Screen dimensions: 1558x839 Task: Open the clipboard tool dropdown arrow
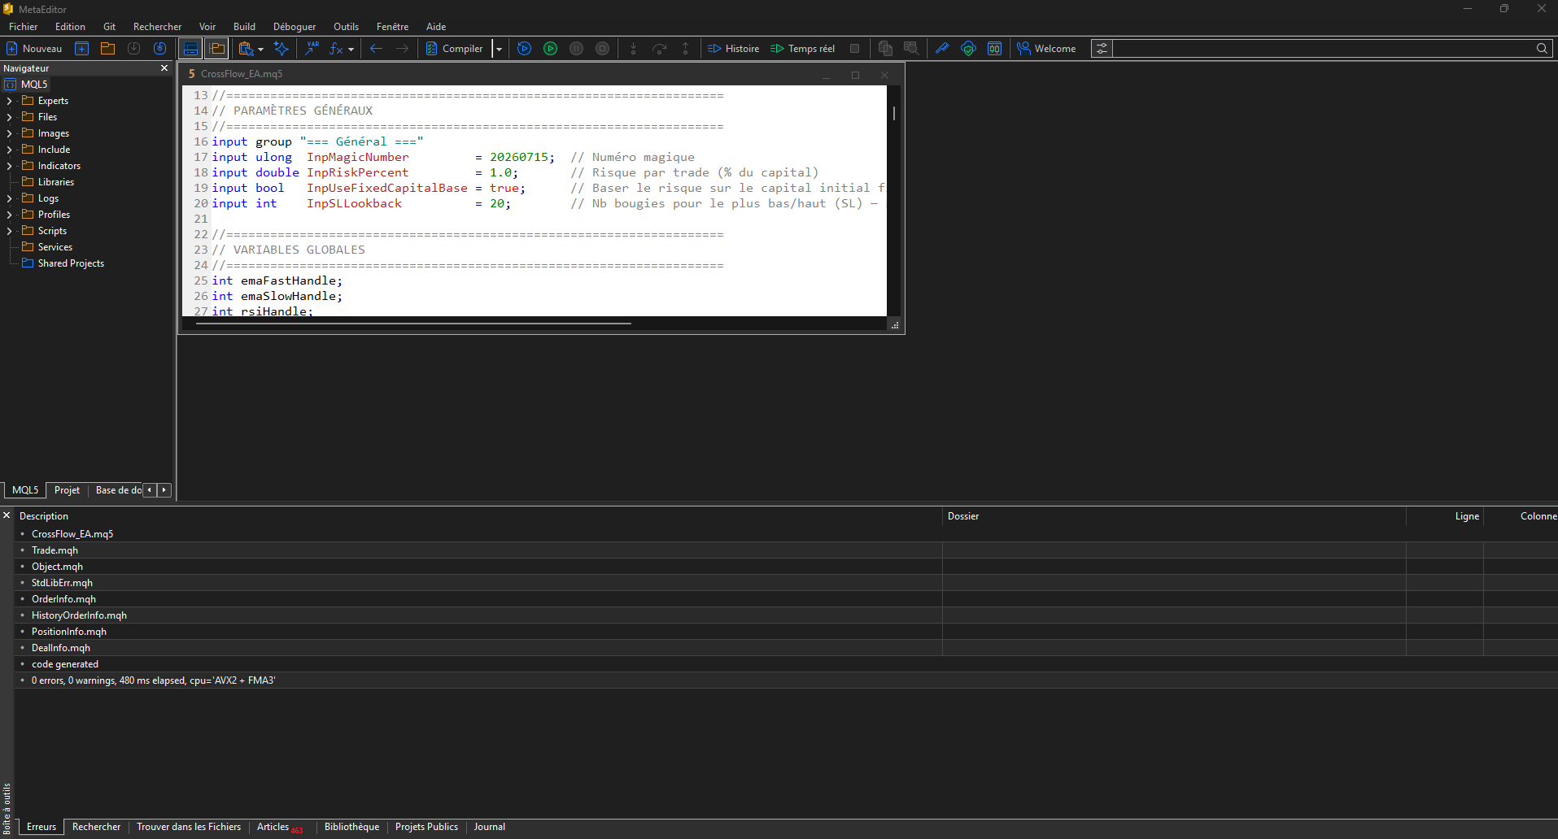(261, 49)
